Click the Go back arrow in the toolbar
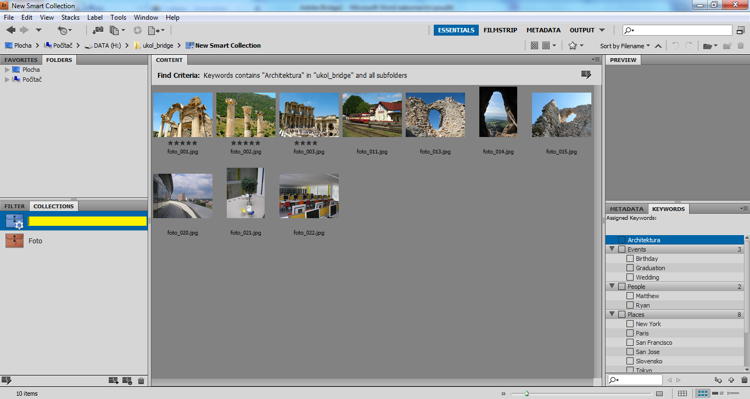The height and width of the screenshot is (399, 750). click(x=10, y=30)
